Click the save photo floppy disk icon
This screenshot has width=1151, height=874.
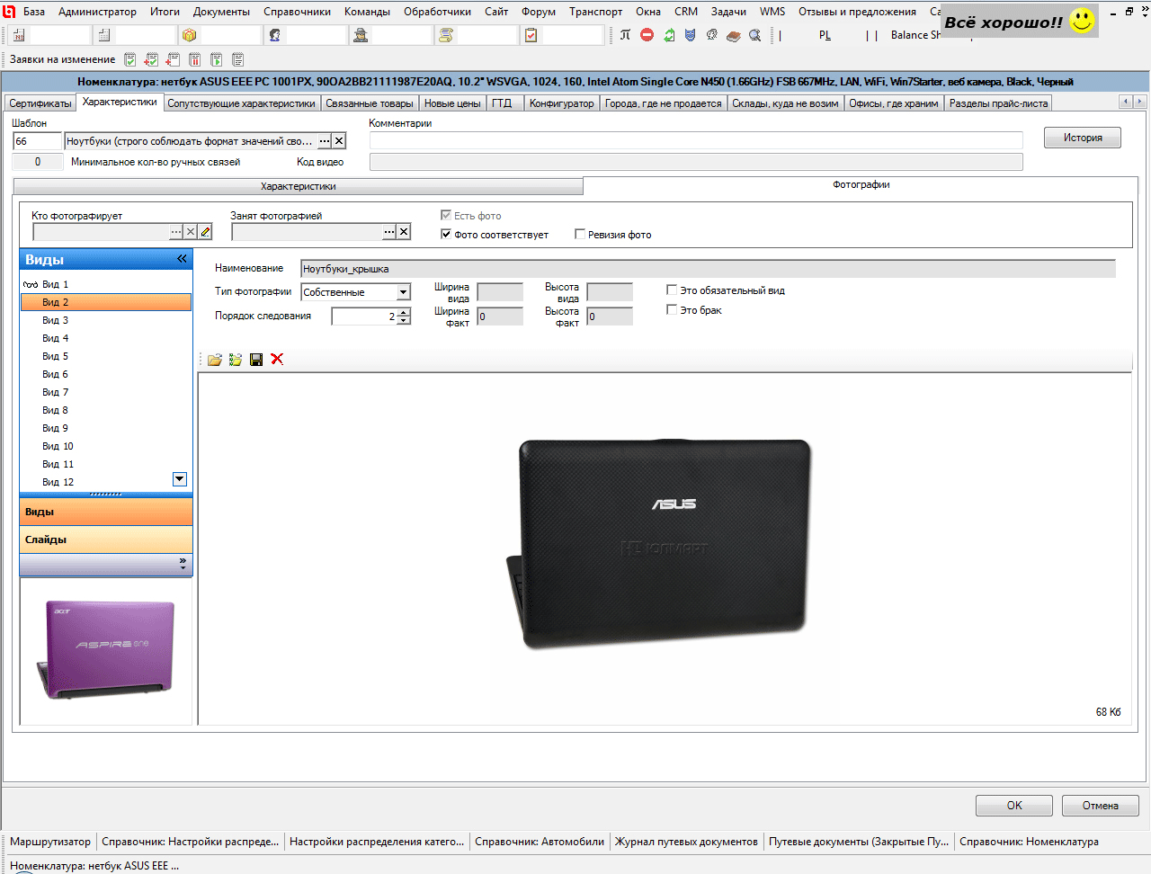(x=256, y=360)
